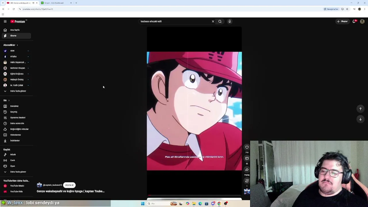368x207 pixels.
Task: Open the tab search dropdown arrow
Action: click(3, 3)
